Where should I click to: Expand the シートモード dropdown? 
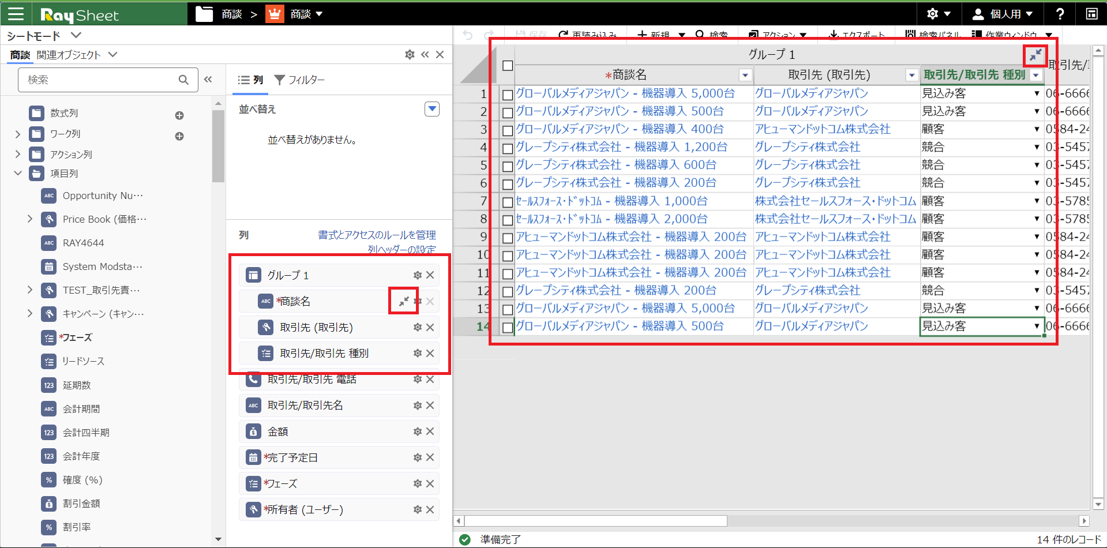pyautogui.click(x=76, y=36)
